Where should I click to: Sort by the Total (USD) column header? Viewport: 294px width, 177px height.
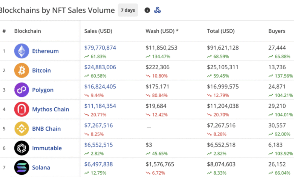pyautogui.click(x=220, y=31)
